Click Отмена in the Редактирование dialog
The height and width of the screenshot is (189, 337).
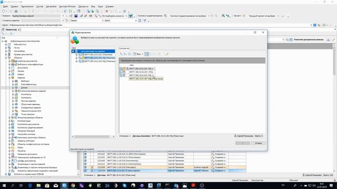point(259,143)
